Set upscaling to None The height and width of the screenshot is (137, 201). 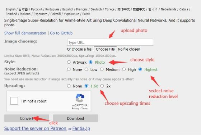click(69, 86)
